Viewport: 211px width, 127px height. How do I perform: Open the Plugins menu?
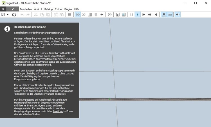[x=68, y=9]
